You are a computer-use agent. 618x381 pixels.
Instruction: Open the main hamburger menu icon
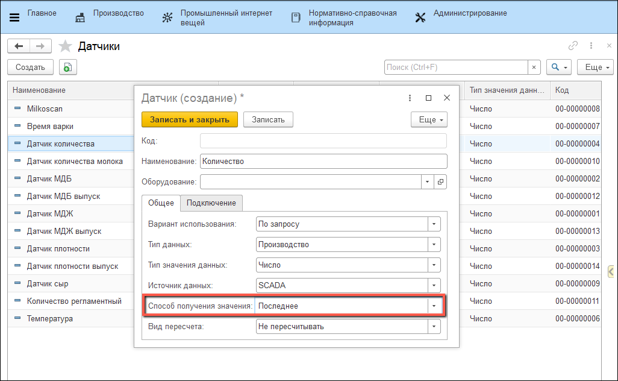pyautogui.click(x=14, y=17)
